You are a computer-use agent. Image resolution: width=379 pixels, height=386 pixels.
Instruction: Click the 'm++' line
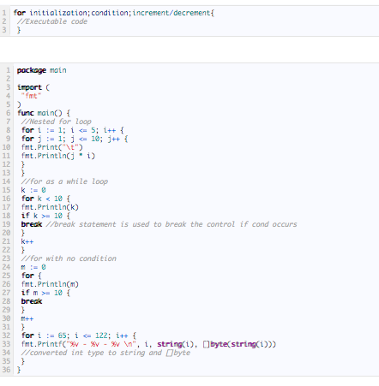[x=27, y=318]
